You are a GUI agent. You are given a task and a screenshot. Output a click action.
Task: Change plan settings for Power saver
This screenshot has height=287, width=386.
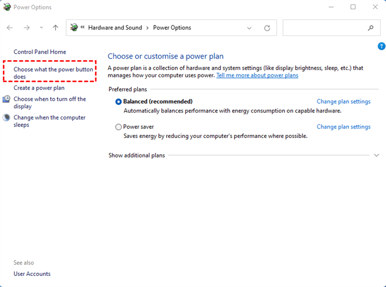click(343, 127)
